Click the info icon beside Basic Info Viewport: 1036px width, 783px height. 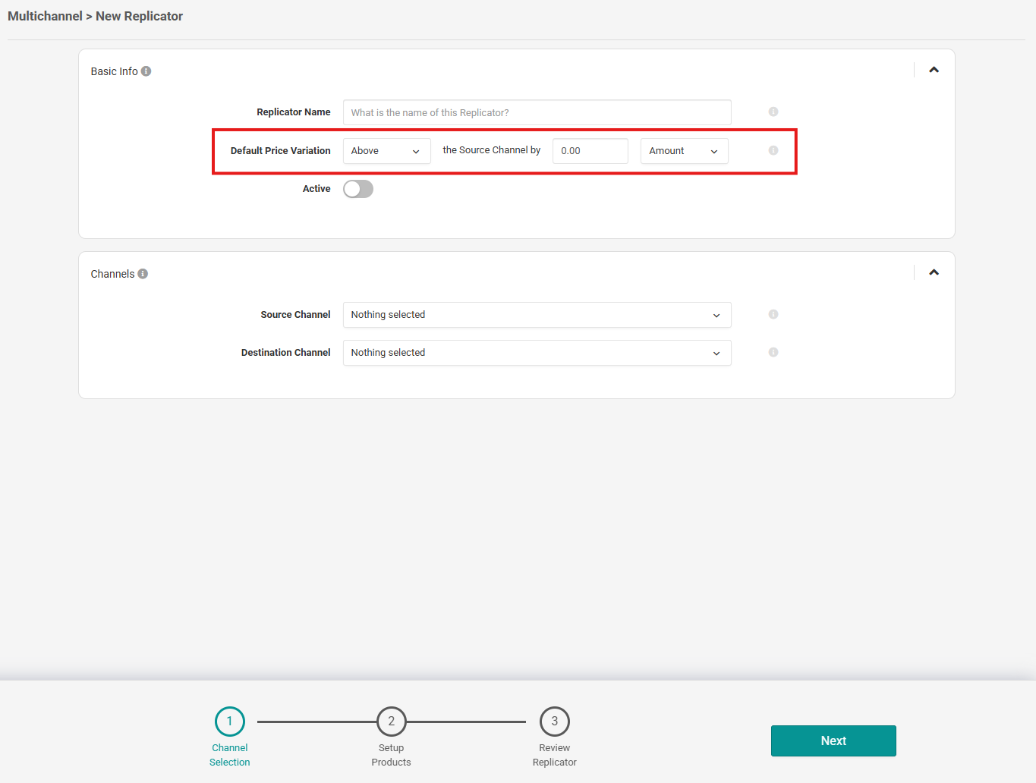click(x=146, y=71)
